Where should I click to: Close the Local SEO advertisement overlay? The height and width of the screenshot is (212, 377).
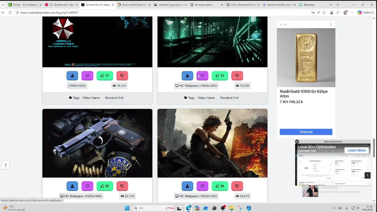pyautogui.click(x=297, y=142)
